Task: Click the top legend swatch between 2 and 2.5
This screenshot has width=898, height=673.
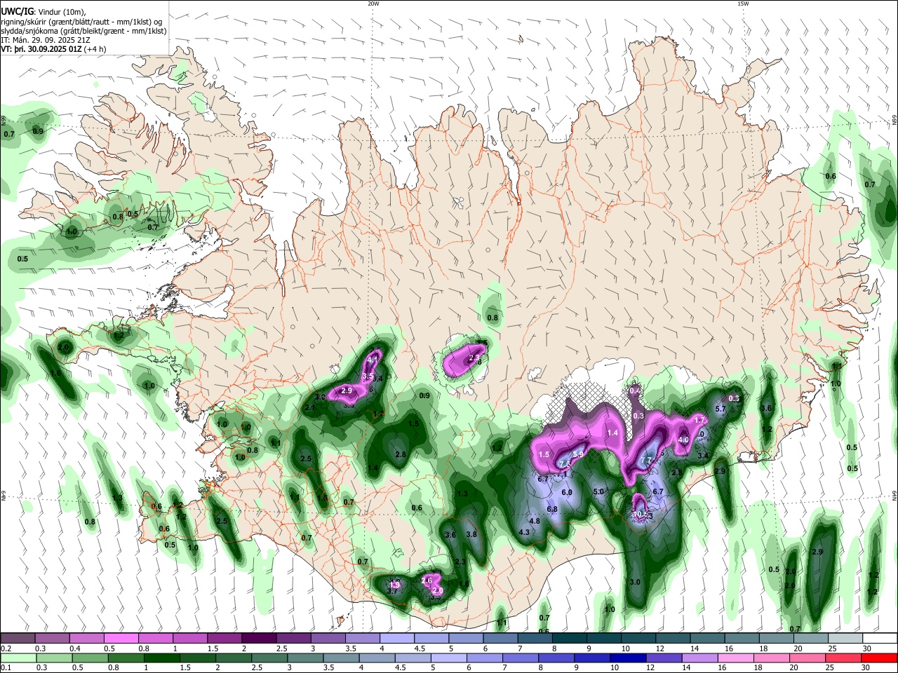Action: 258,639
